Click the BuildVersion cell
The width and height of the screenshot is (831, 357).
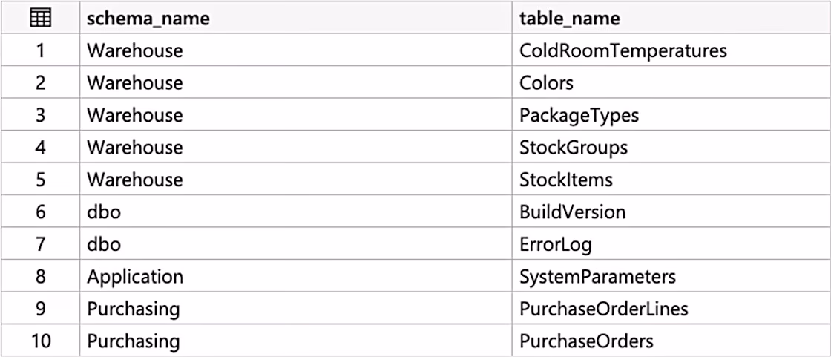tap(671, 212)
